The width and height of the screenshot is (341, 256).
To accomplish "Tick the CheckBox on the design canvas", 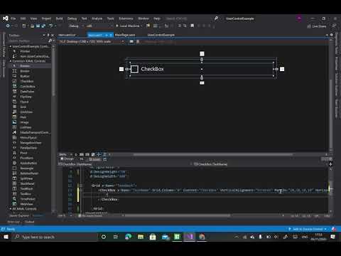I will pos(134,69).
